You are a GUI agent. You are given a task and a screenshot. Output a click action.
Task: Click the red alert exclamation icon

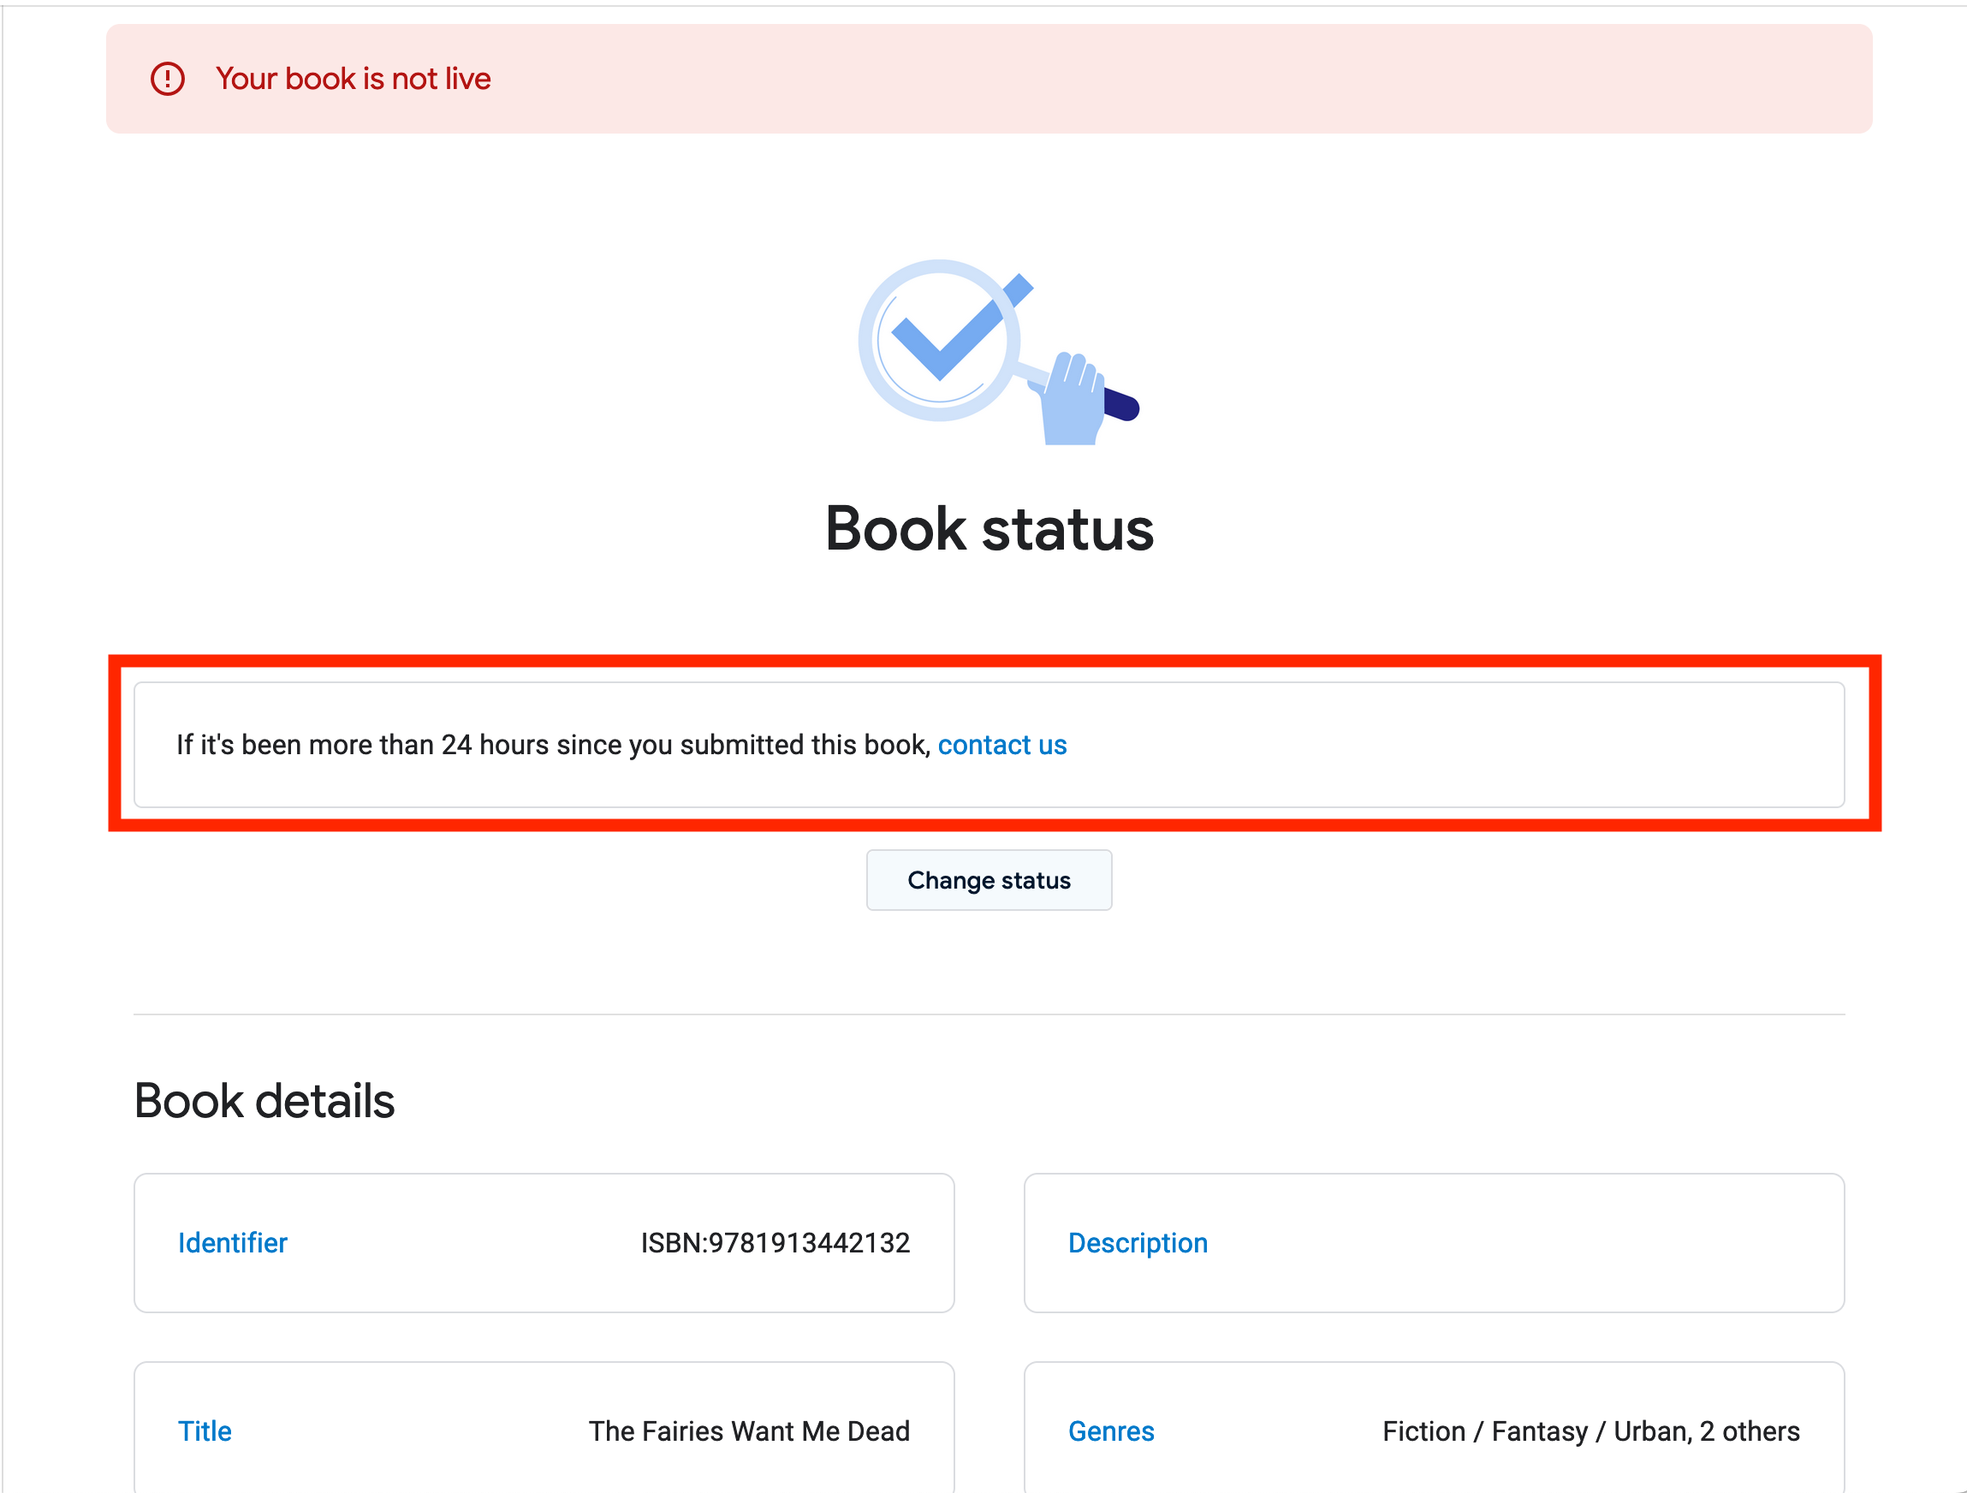pyautogui.click(x=167, y=79)
